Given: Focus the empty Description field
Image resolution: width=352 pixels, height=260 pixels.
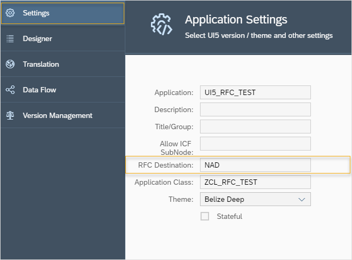Looking at the screenshot, I should click(x=255, y=109).
